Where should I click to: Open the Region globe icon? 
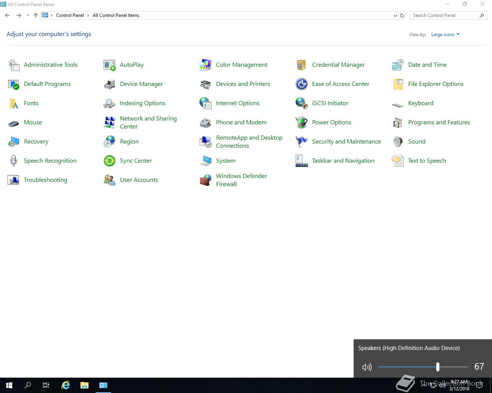coord(110,142)
